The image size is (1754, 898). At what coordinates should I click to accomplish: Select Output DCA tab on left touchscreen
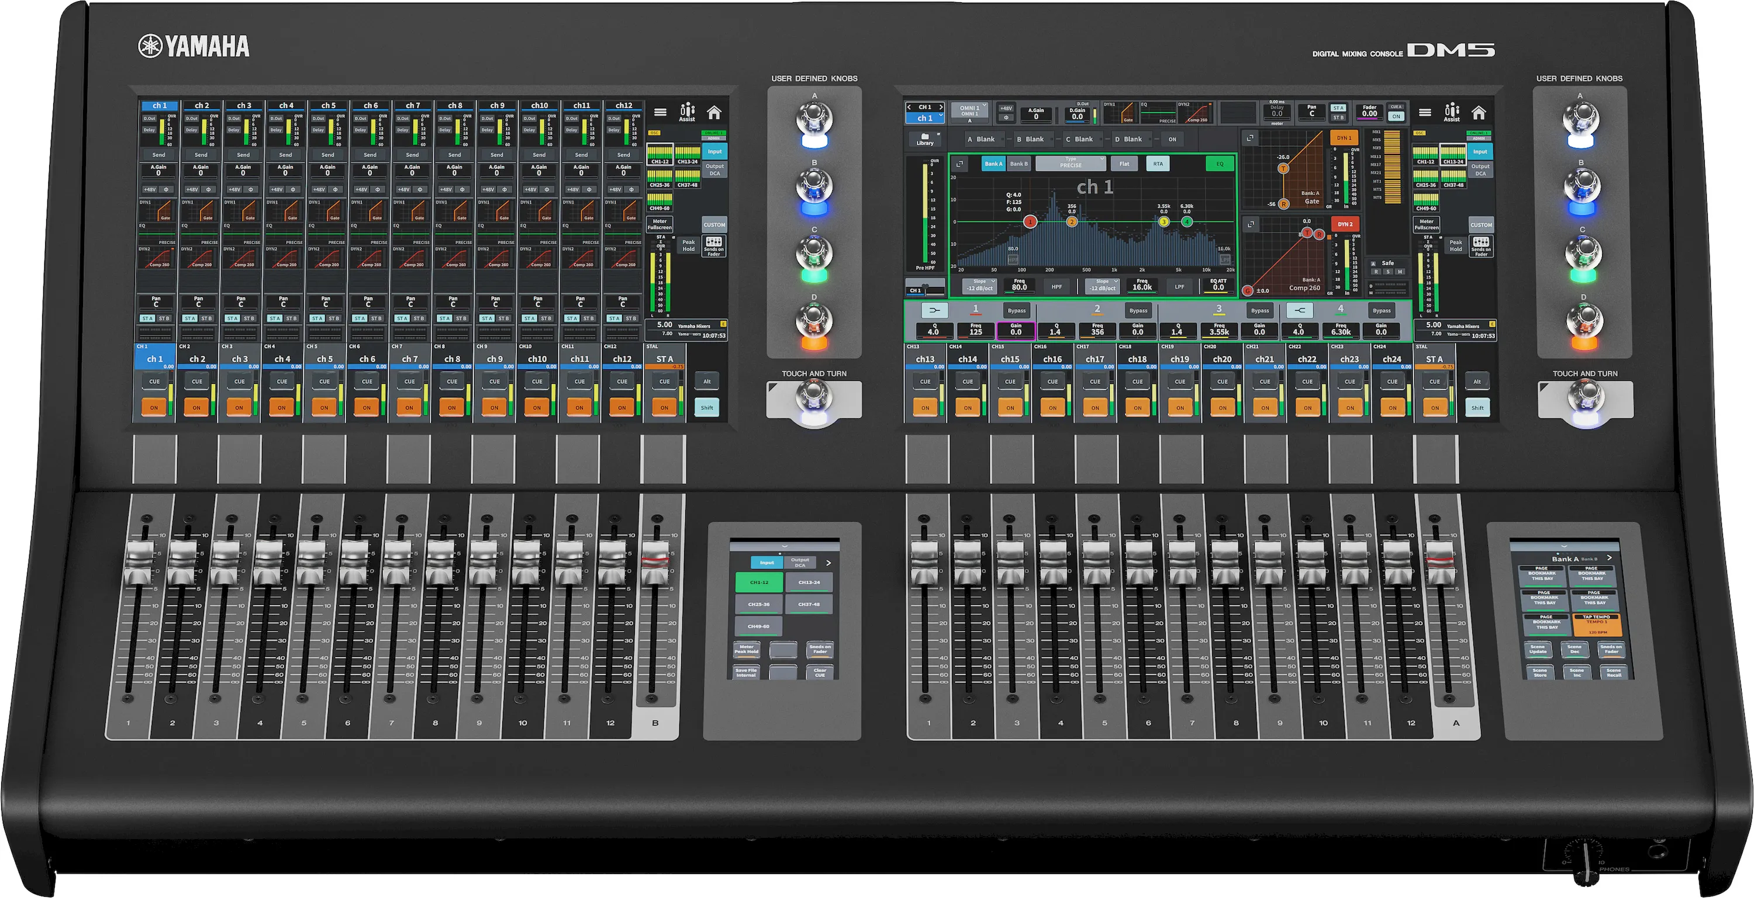pos(714,169)
